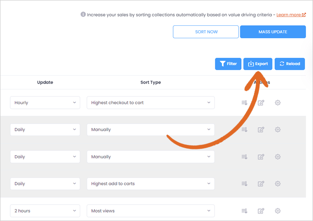Screen dimensions: 313x221
Task: Click the info icon beside Increase your sales
Action: point(83,14)
